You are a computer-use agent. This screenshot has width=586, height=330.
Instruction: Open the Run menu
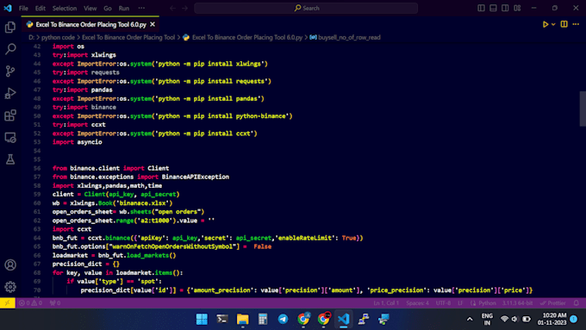[x=124, y=8]
